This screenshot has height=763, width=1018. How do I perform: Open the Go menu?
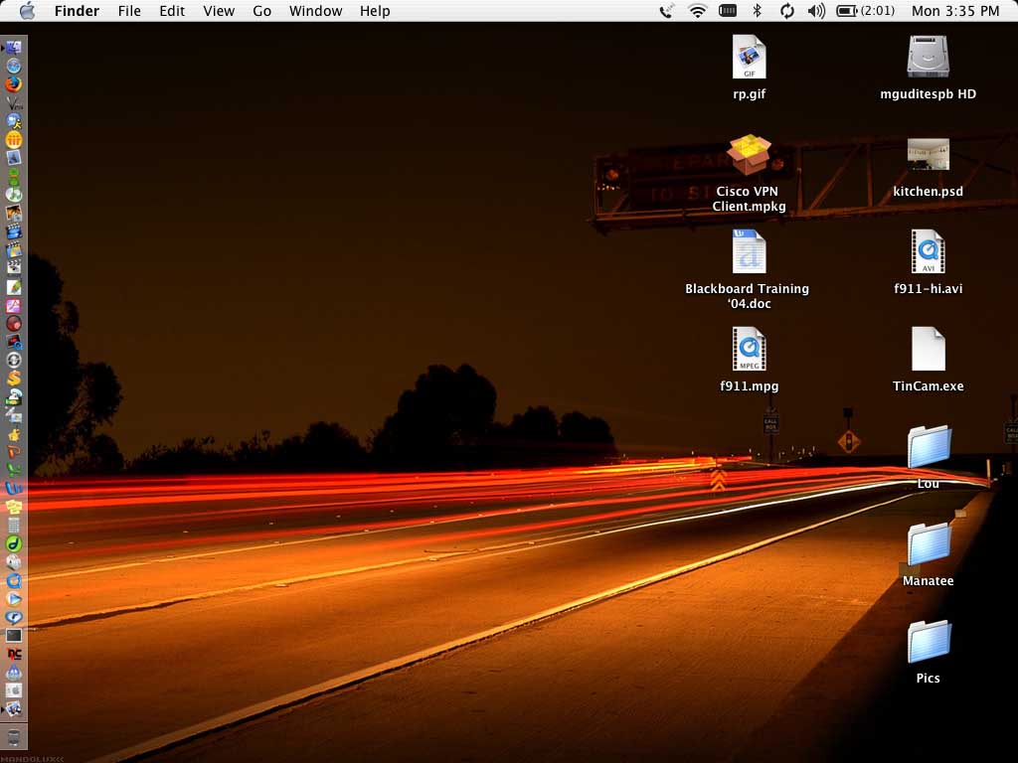[261, 11]
